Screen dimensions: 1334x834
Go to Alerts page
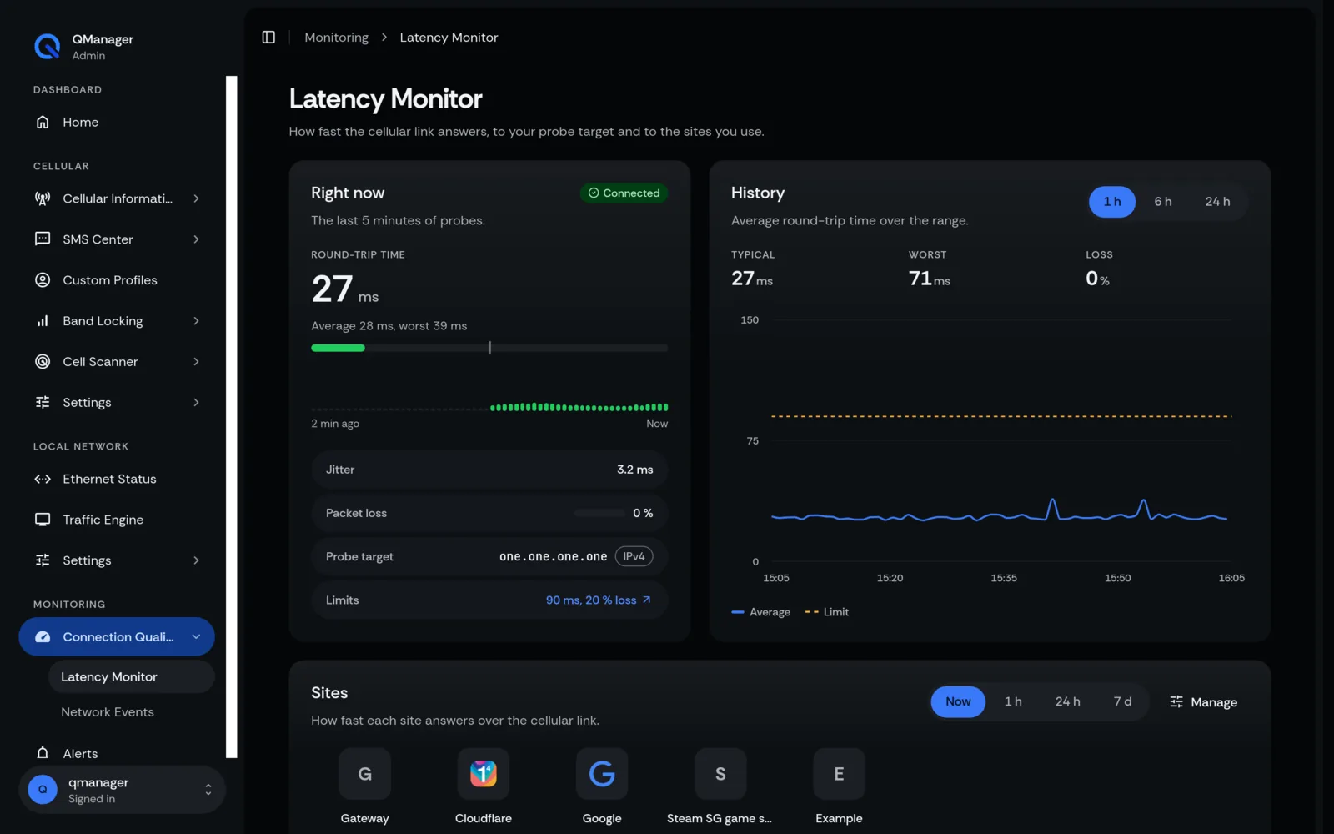[x=117, y=753]
